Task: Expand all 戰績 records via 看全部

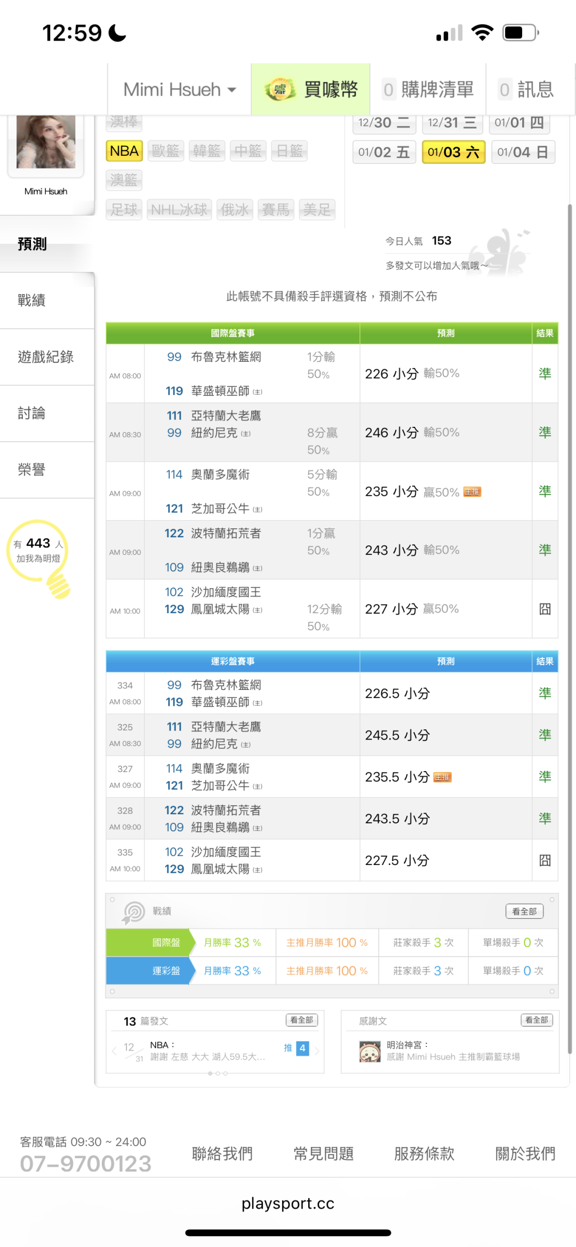Action: 524,911
